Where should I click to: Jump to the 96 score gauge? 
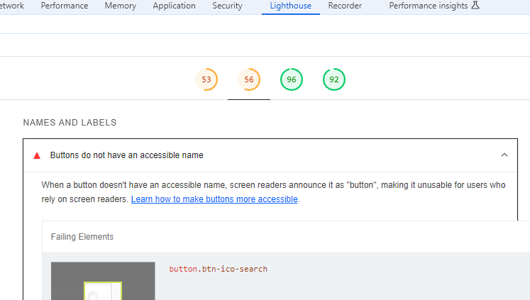click(292, 79)
